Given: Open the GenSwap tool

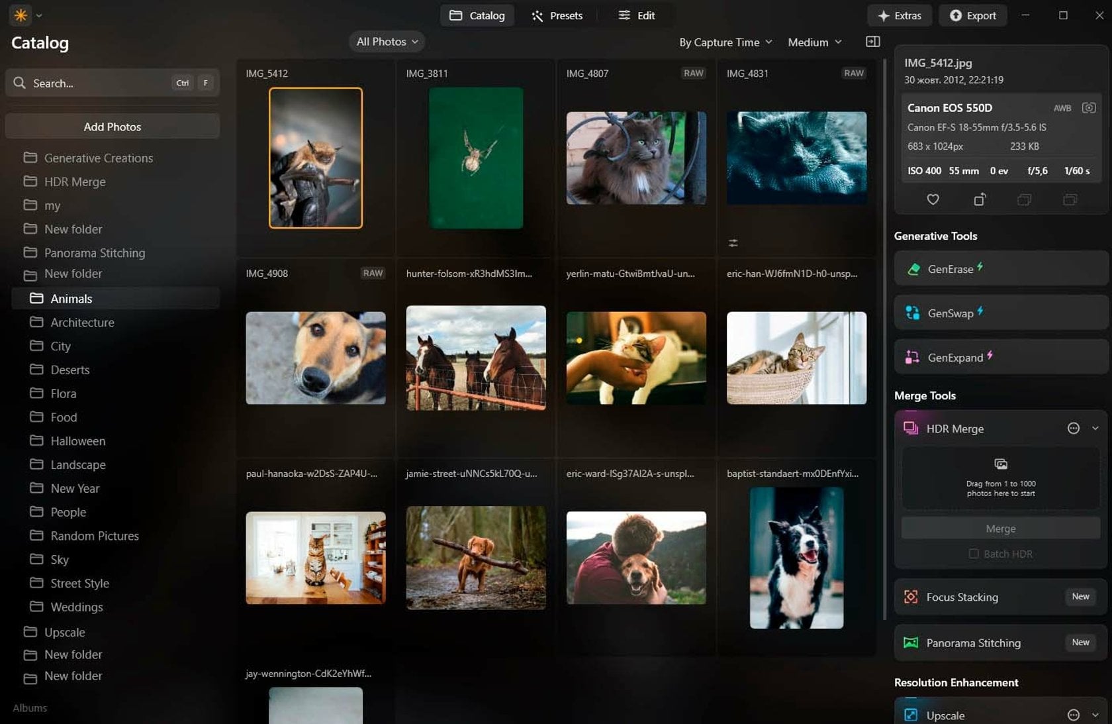Looking at the screenshot, I should [951, 313].
